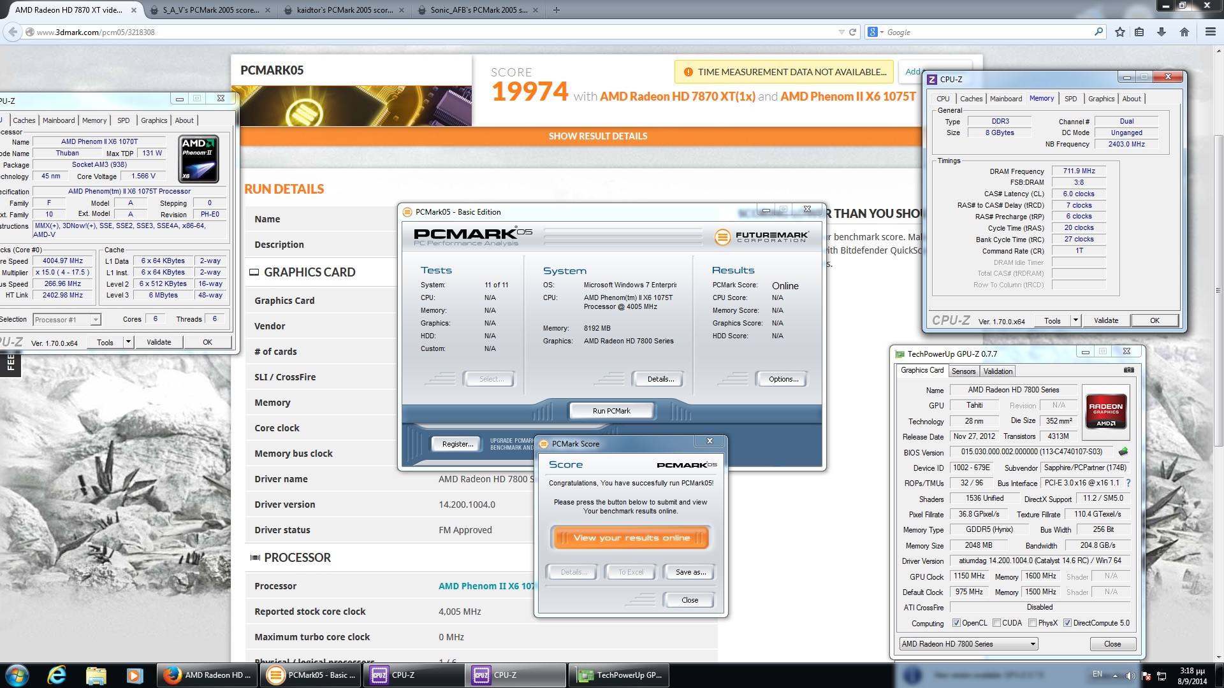This screenshot has height=688, width=1224.
Task: Go back with browser back arrow
Action: (13, 32)
